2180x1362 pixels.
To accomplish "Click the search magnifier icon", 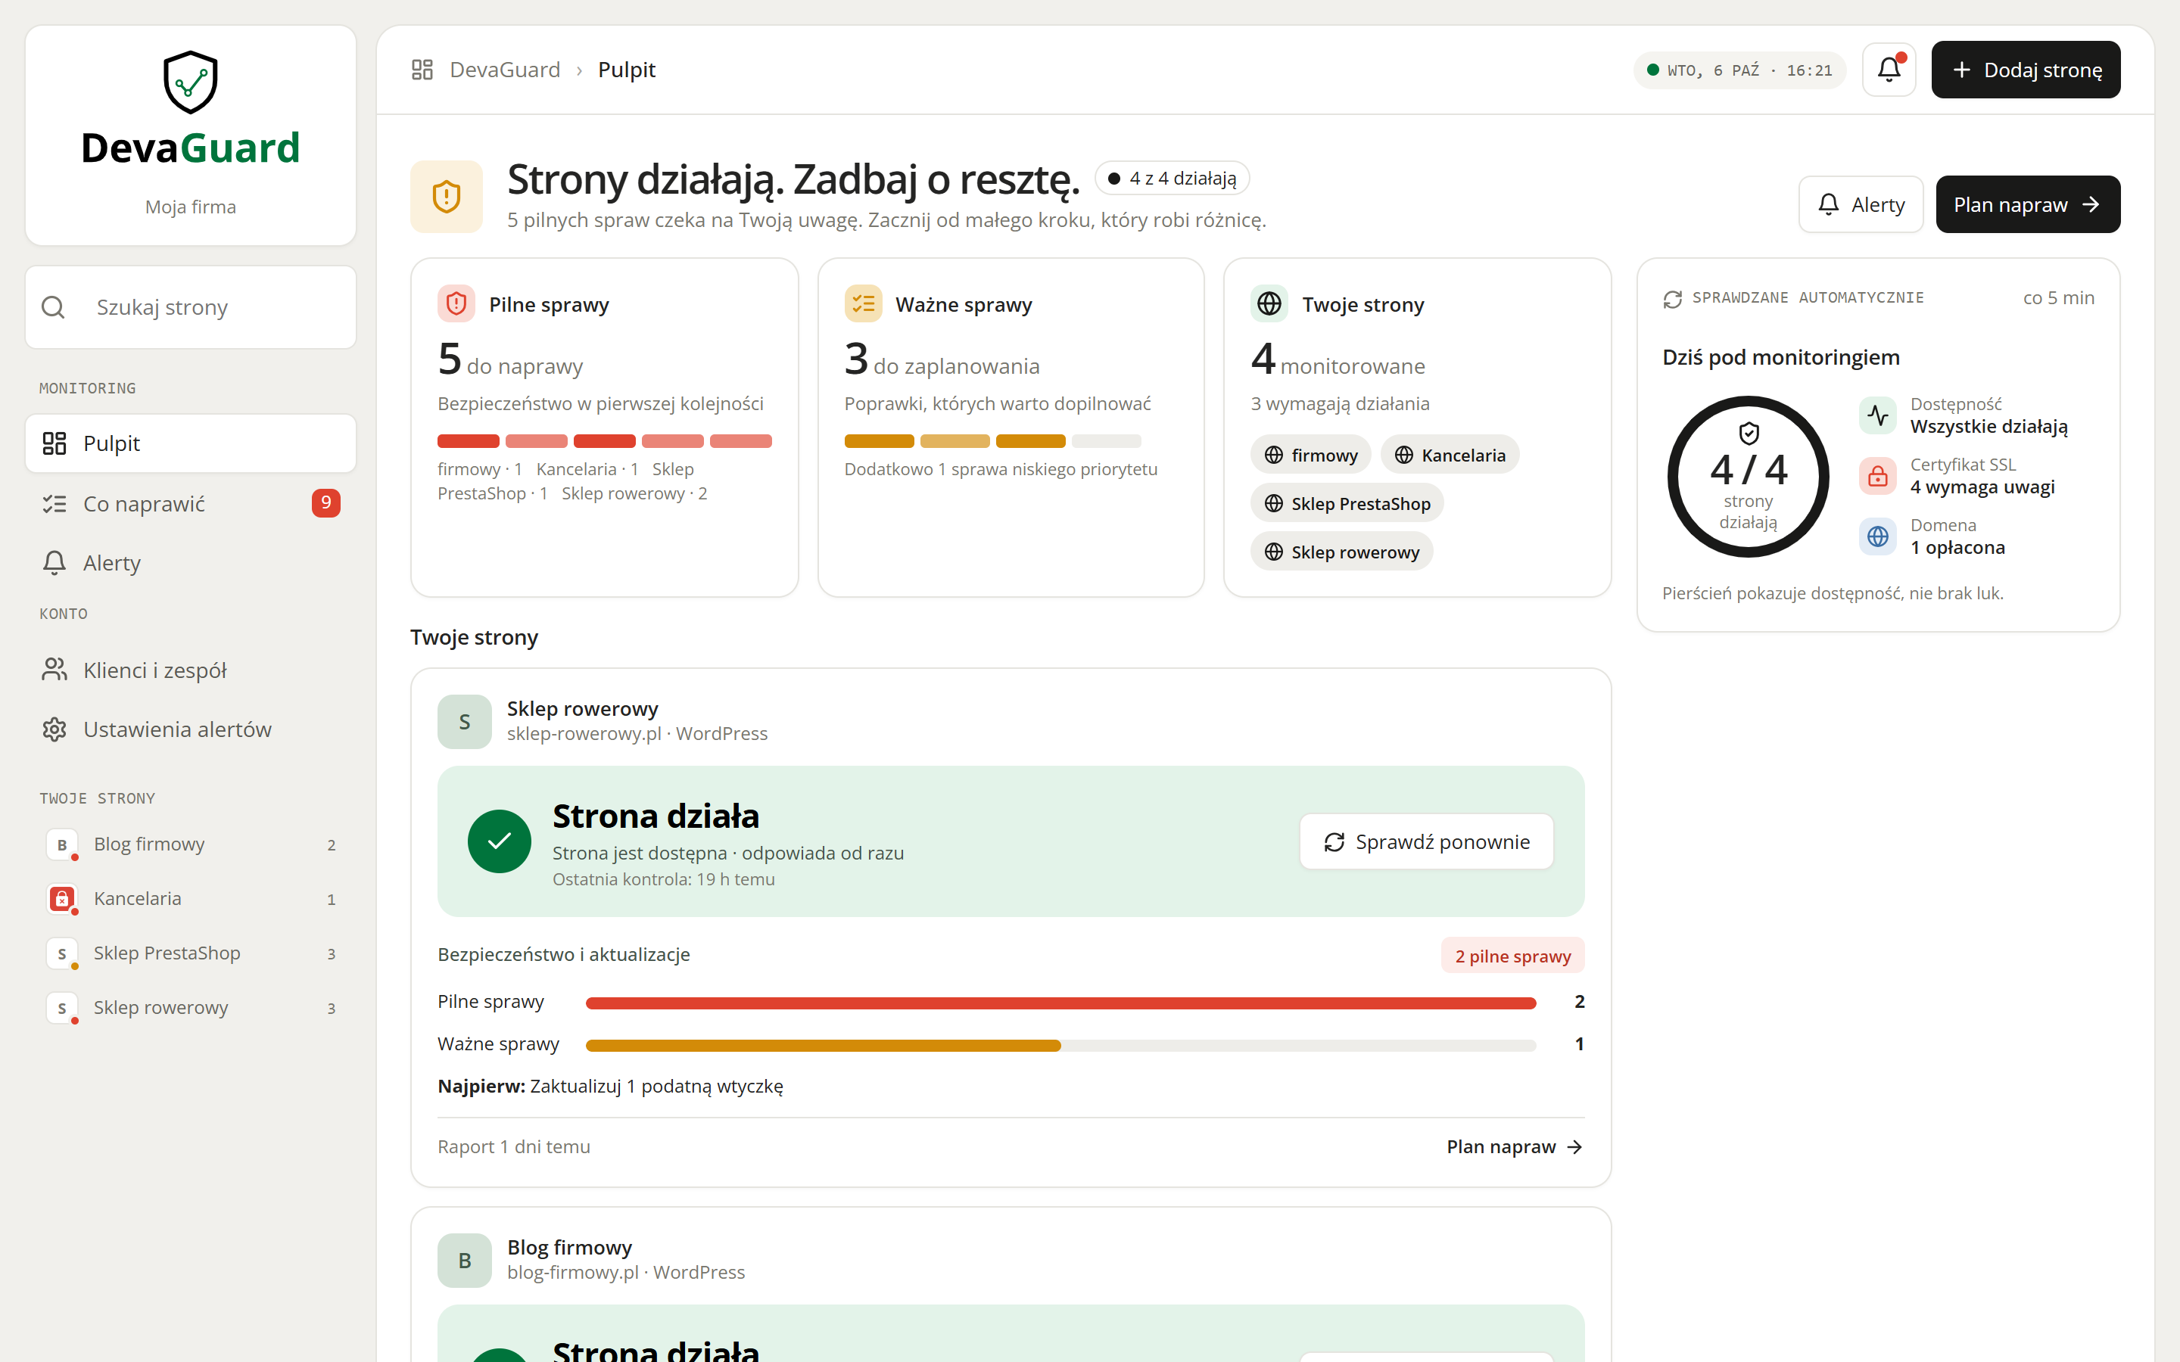I will 53,307.
